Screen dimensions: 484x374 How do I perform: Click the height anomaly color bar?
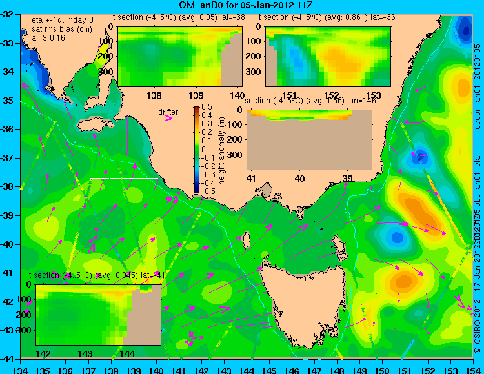197,150
